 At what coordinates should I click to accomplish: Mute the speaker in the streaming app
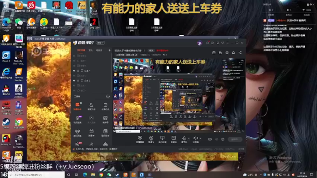point(195,139)
